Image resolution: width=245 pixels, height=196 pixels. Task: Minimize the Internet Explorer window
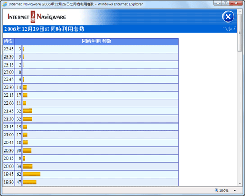coord(218,3)
